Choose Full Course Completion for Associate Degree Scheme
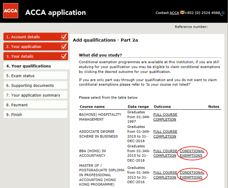Image resolution: width=228 pixels, height=188 pixels. (x=165, y=134)
